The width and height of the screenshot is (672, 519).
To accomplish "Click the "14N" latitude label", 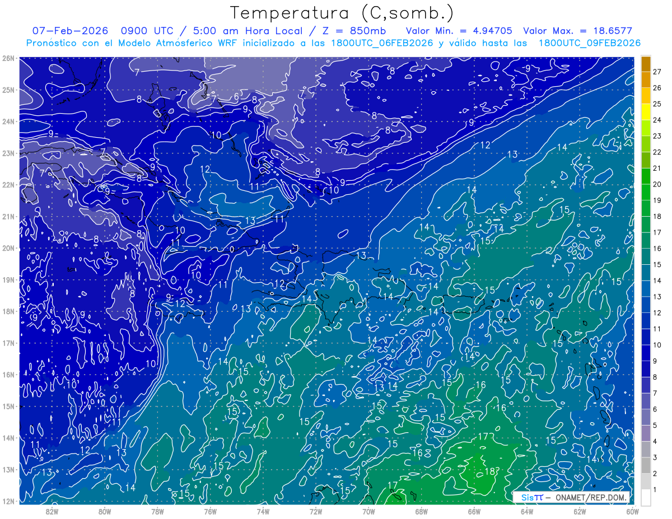I will pyautogui.click(x=8, y=438).
